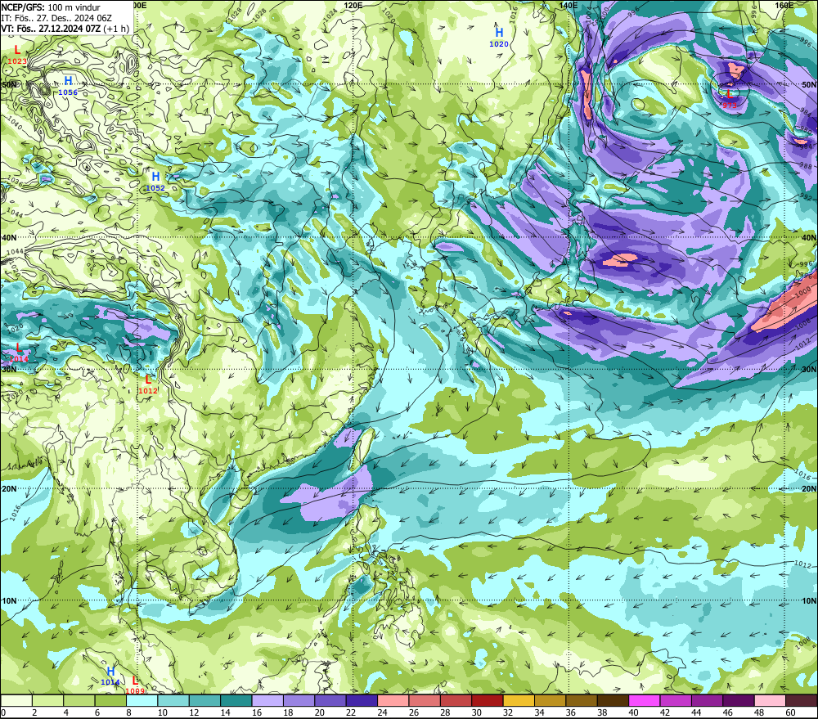Click the H marker labeled 1052

point(155,176)
